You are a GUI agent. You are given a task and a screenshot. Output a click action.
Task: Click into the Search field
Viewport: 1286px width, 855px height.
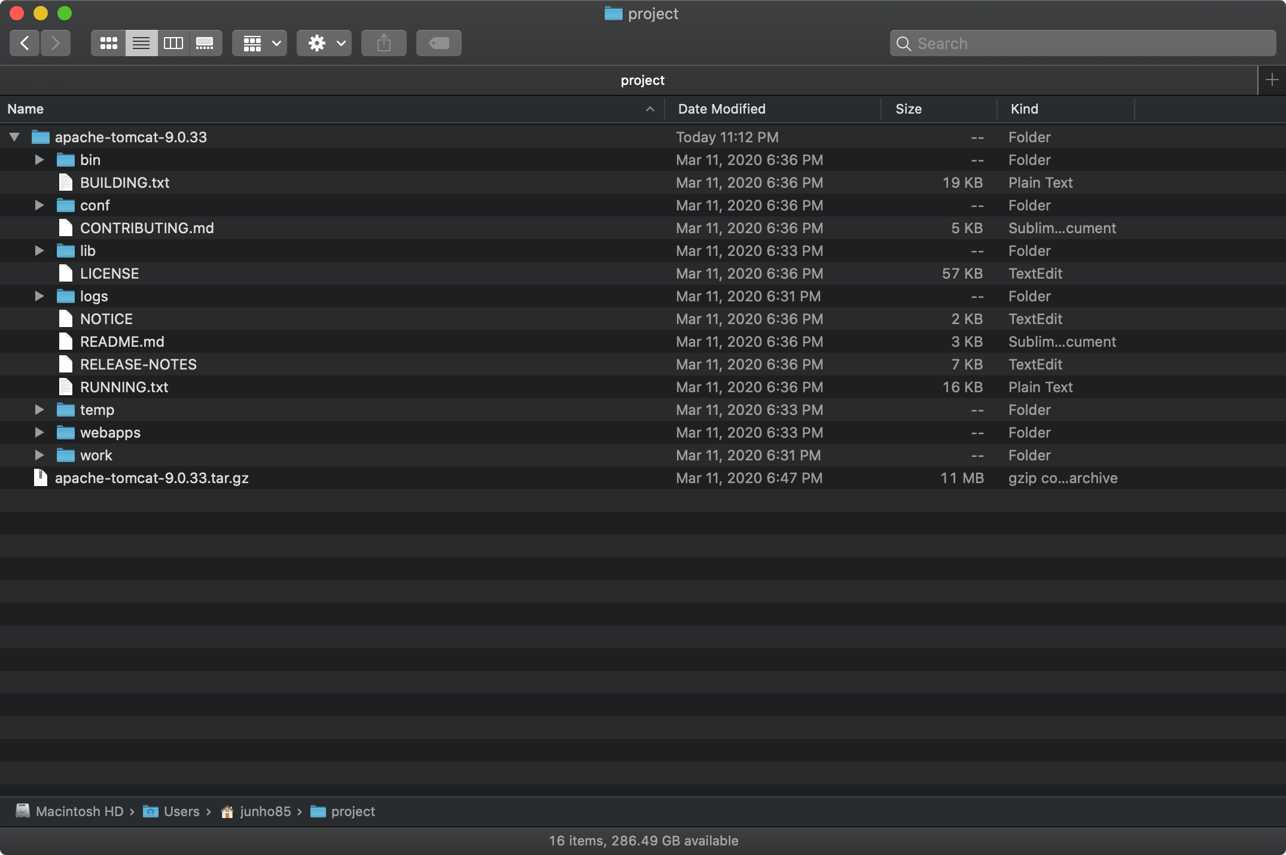coord(1083,43)
